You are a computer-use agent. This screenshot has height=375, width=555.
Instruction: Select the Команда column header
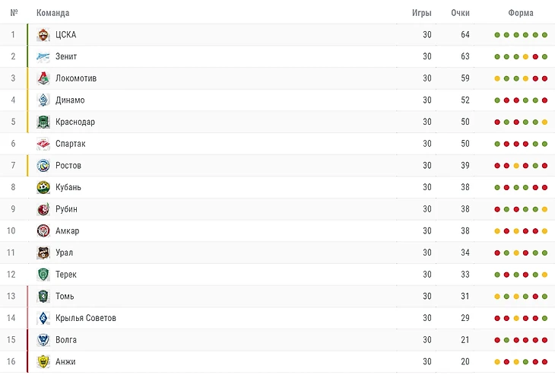(53, 13)
